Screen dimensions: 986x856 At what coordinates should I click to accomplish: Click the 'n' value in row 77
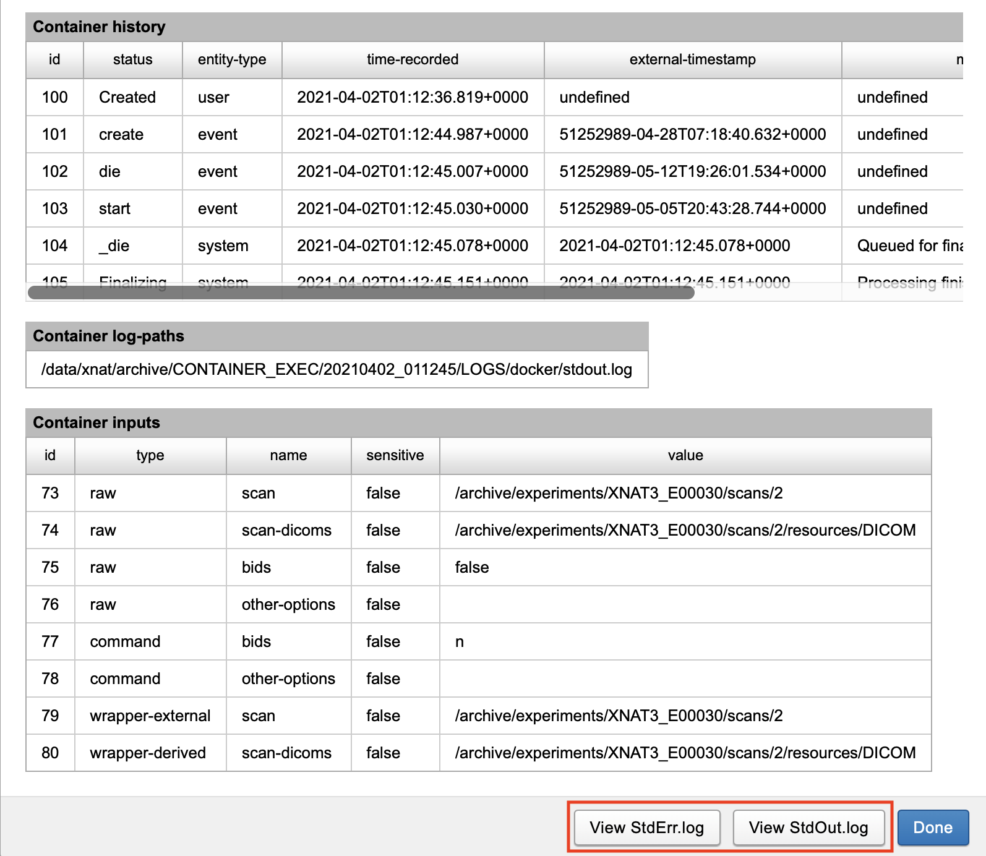click(x=460, y=641)
